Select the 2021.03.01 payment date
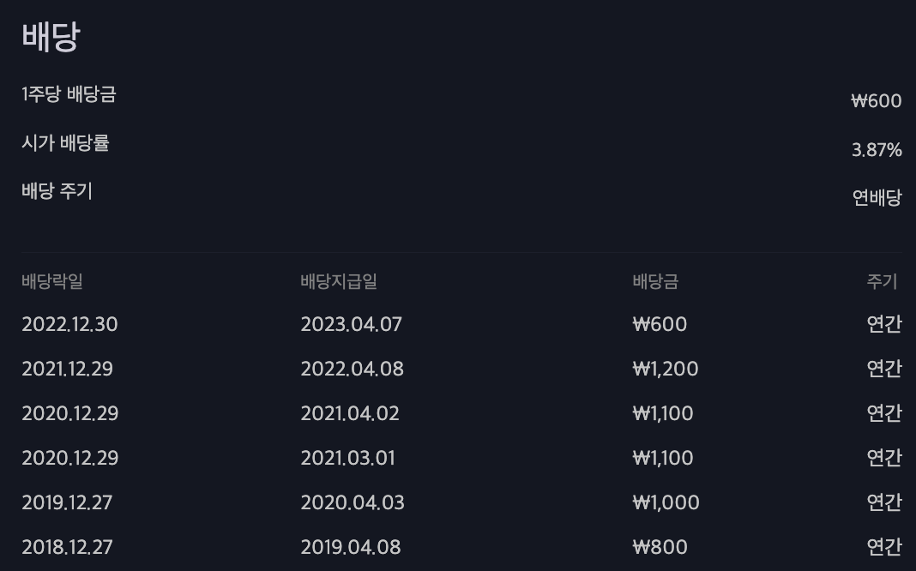The width and height of the screenshot is (916, 571). coord(347,458)
